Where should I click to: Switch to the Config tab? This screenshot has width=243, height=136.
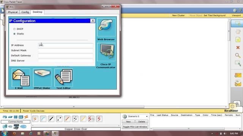click(25, 12)
